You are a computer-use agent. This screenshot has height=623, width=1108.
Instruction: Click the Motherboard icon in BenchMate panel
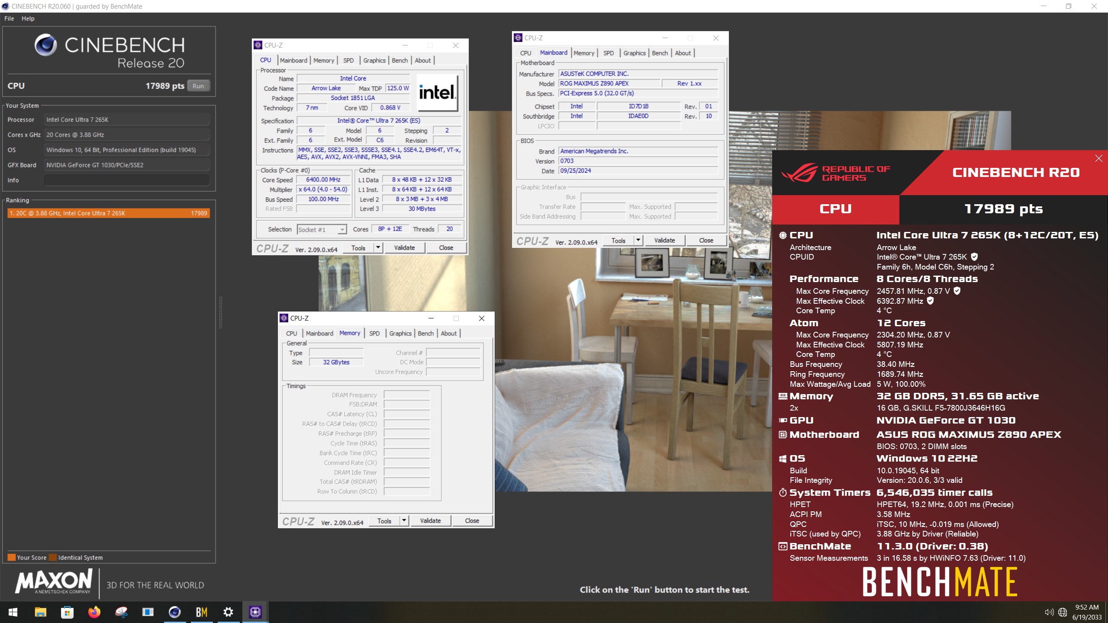click(x=783, y=435)
